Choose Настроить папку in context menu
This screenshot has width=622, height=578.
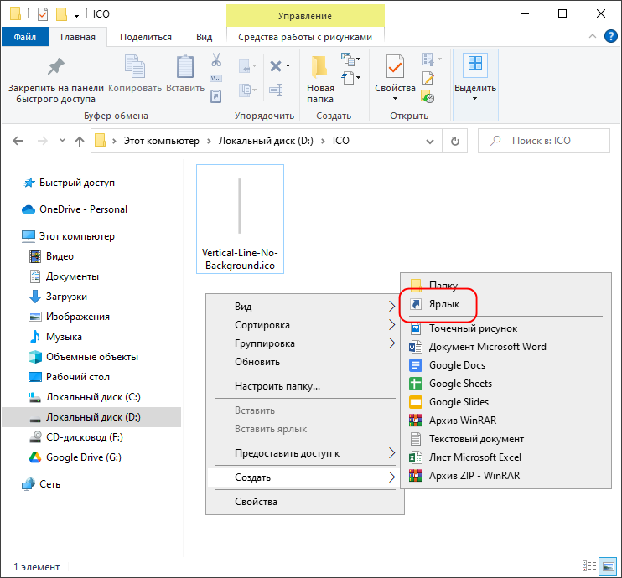[x=305, y=386]
